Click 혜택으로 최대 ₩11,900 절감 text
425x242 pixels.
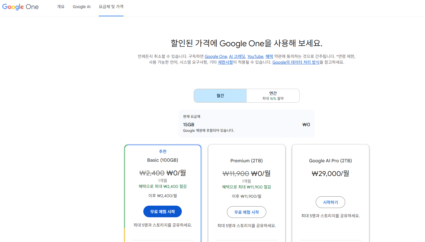click(246, 187)
